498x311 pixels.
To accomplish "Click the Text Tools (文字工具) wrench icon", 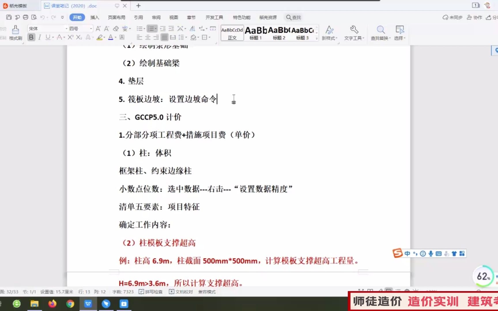I will [354, 30].
